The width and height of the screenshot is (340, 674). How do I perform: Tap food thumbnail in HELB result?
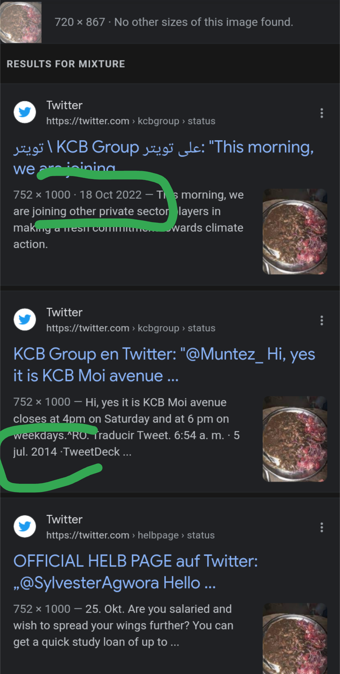pyautogui.click(x=295, y=638)
